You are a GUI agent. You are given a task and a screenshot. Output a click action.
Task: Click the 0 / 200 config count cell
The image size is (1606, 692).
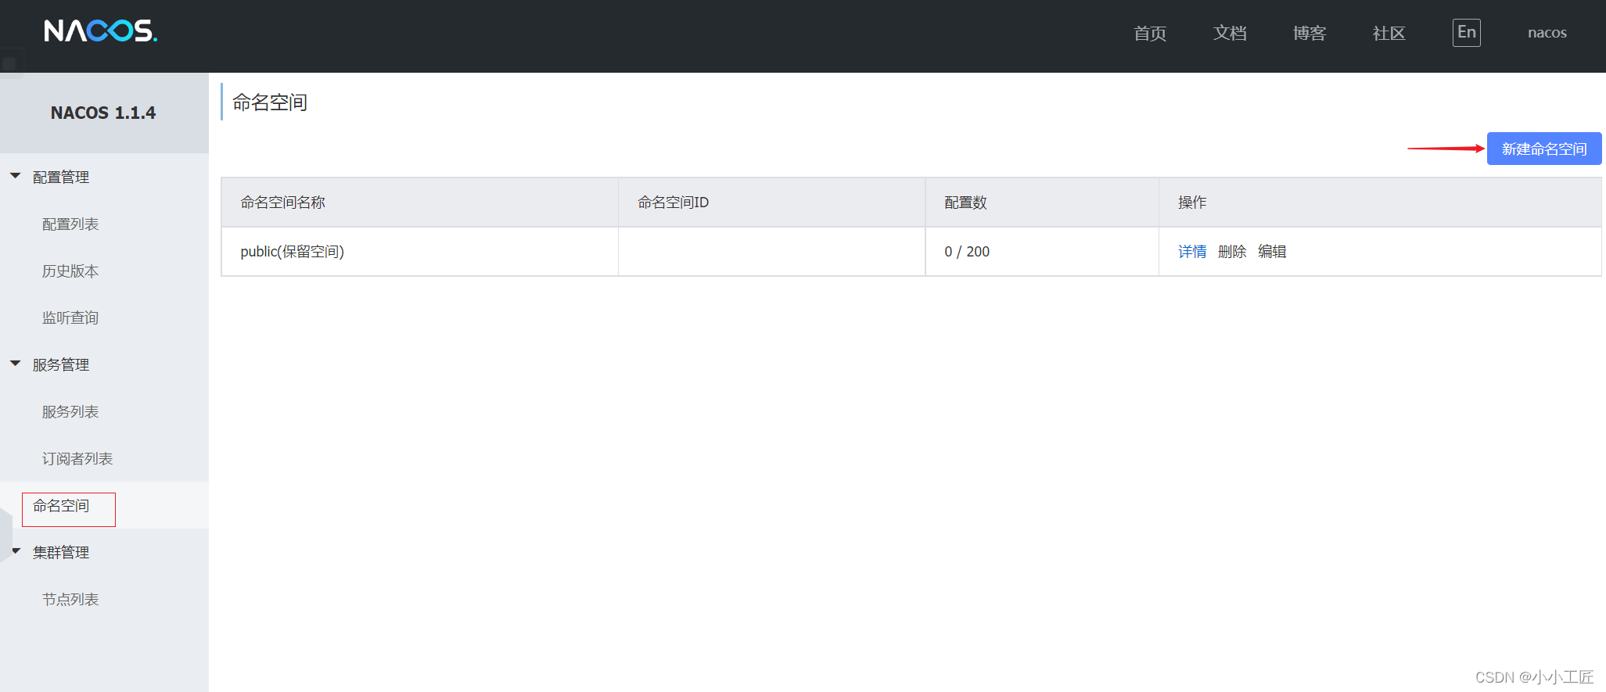click(x=1042, y=252)
